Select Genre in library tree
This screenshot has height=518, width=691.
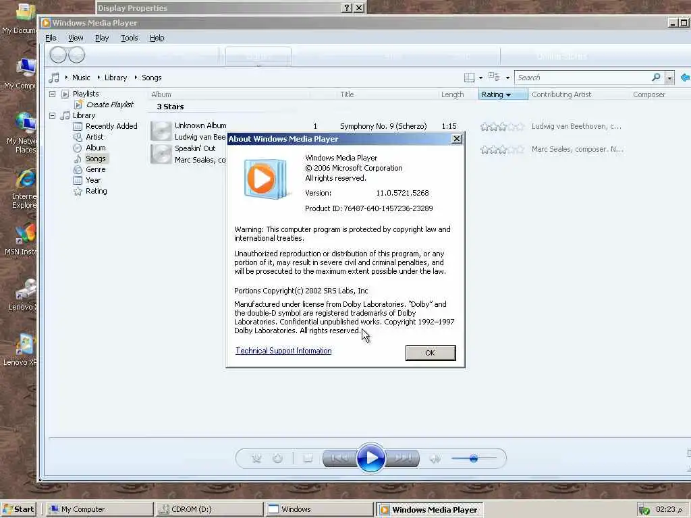point(96,169)
